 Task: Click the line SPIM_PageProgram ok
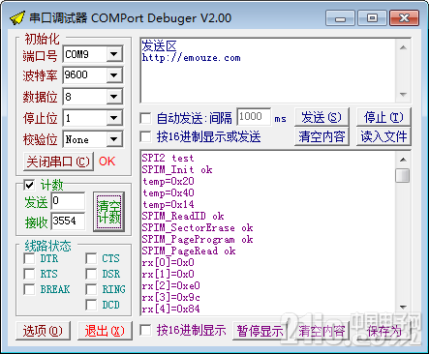pyautogui.click(x=198, y=239)
